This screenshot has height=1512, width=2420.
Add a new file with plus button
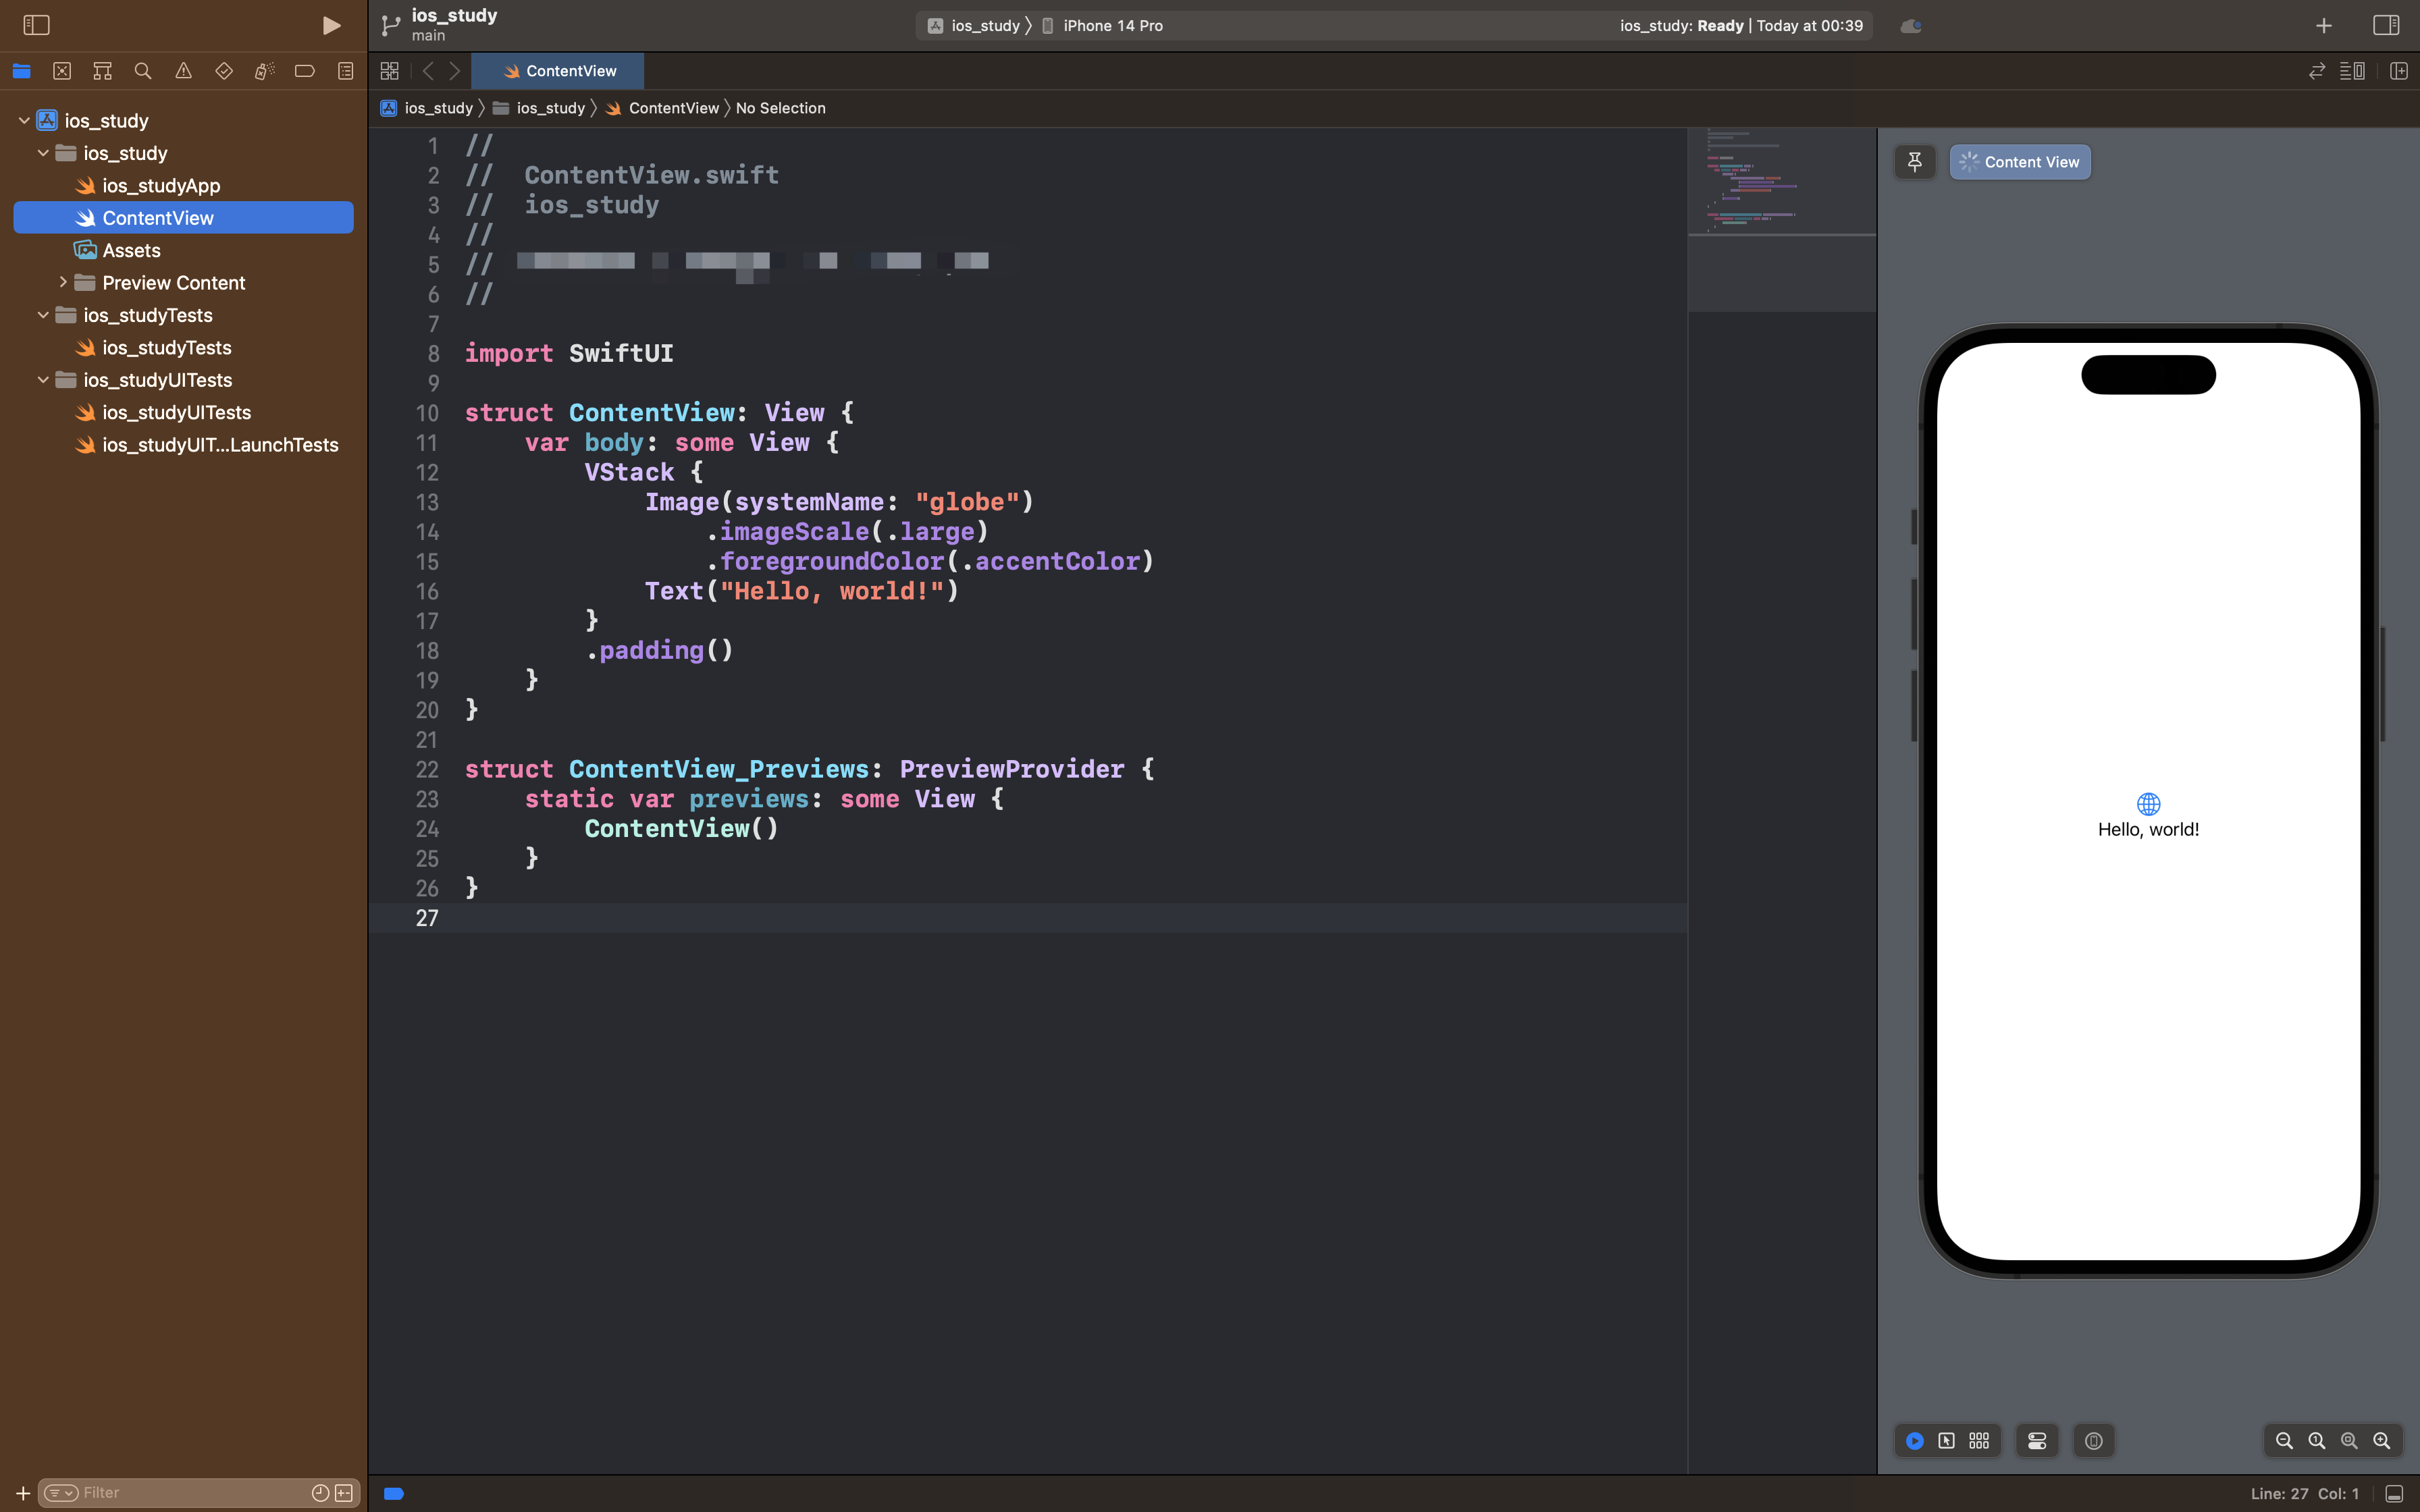[x=22, y=1493]
